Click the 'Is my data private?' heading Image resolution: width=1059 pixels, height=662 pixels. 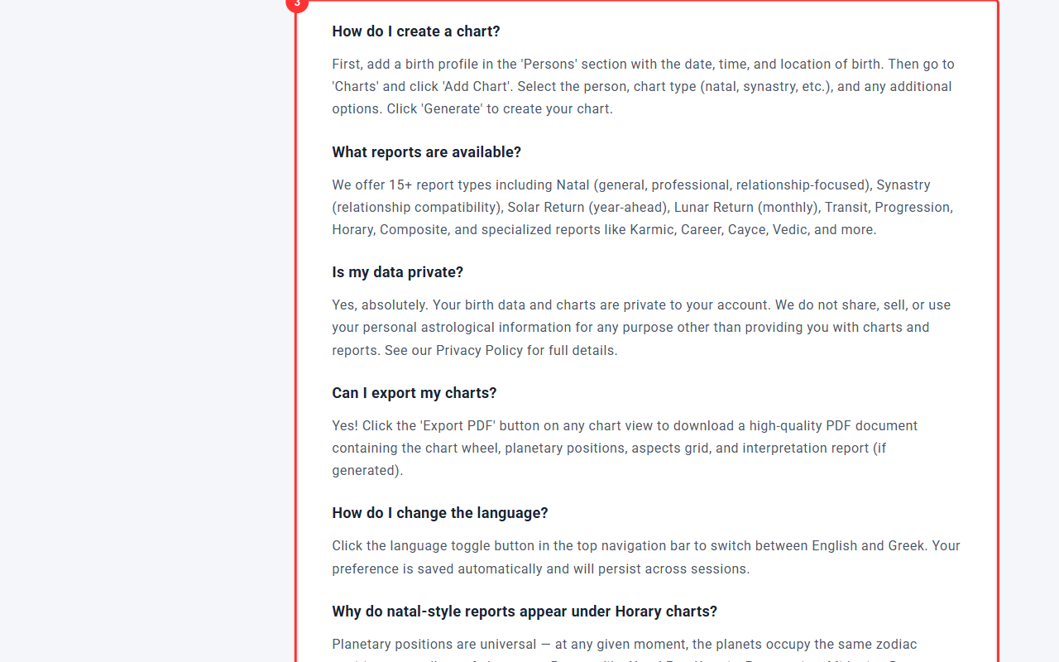point(397,272)
